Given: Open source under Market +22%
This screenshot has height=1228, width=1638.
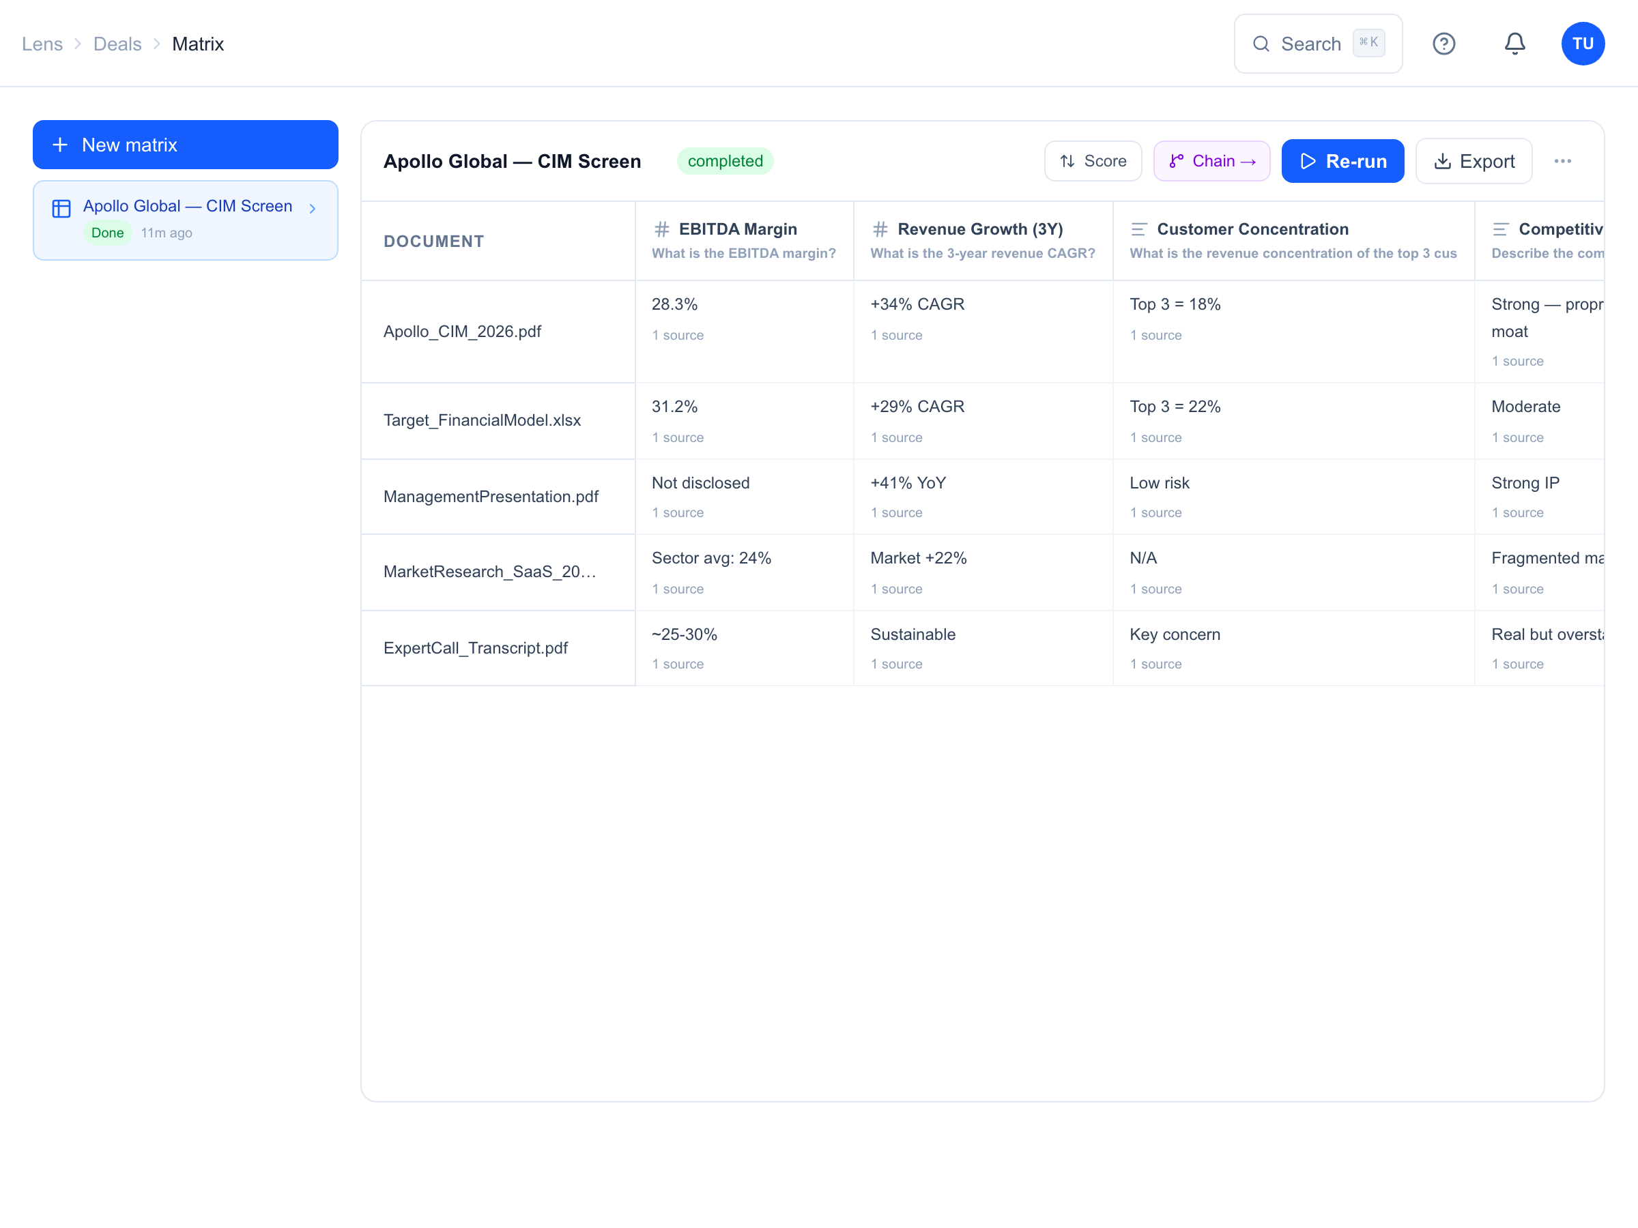Looking at the screenshot, I should [x=896, y=589].
